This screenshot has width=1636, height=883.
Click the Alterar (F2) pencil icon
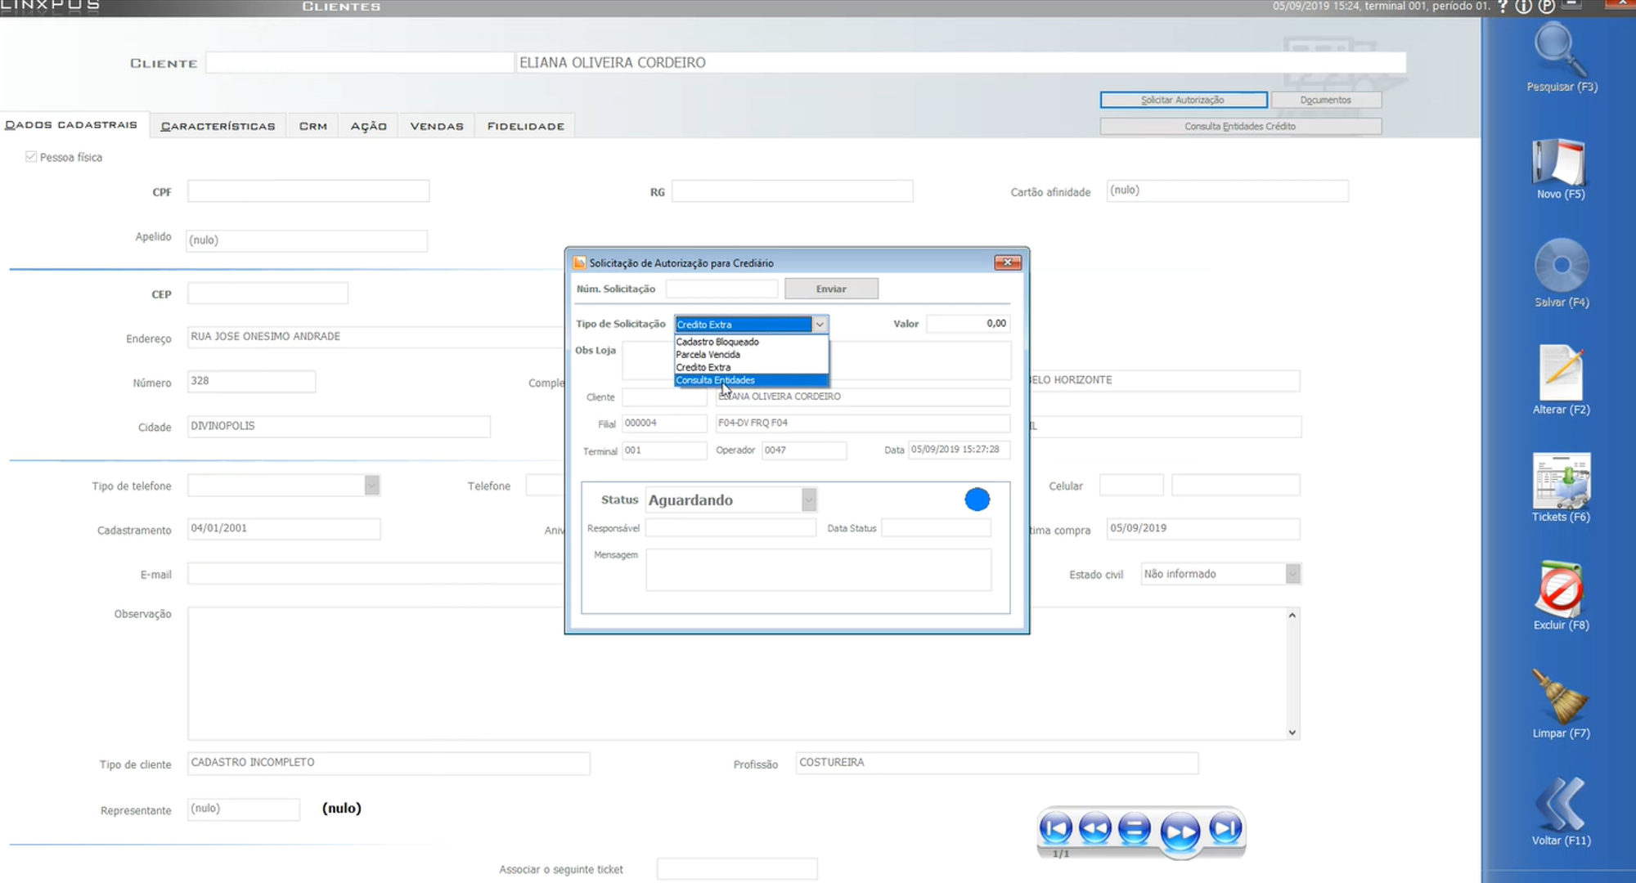1561,373
